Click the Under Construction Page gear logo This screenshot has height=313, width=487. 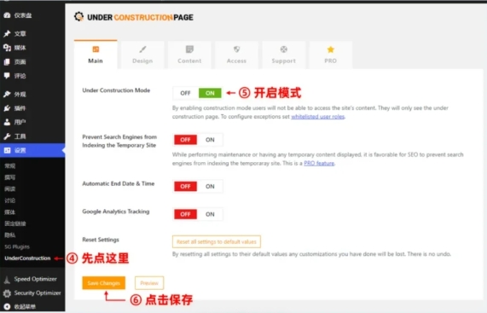pyautogui.click(x=78, y=16)
